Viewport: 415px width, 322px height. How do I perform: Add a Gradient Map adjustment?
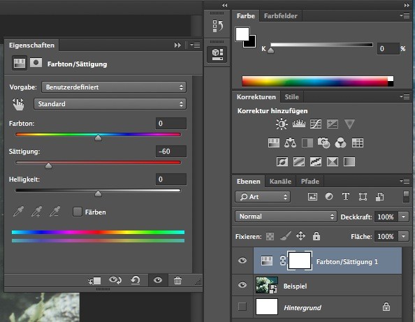(349, 161)
